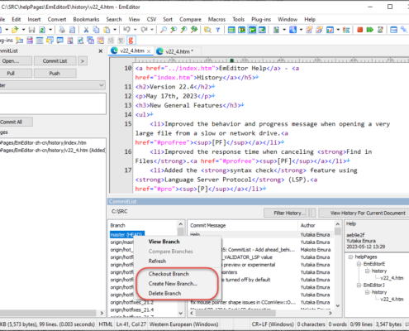Collapse the EmEditorJ tree node

[359, 285]
